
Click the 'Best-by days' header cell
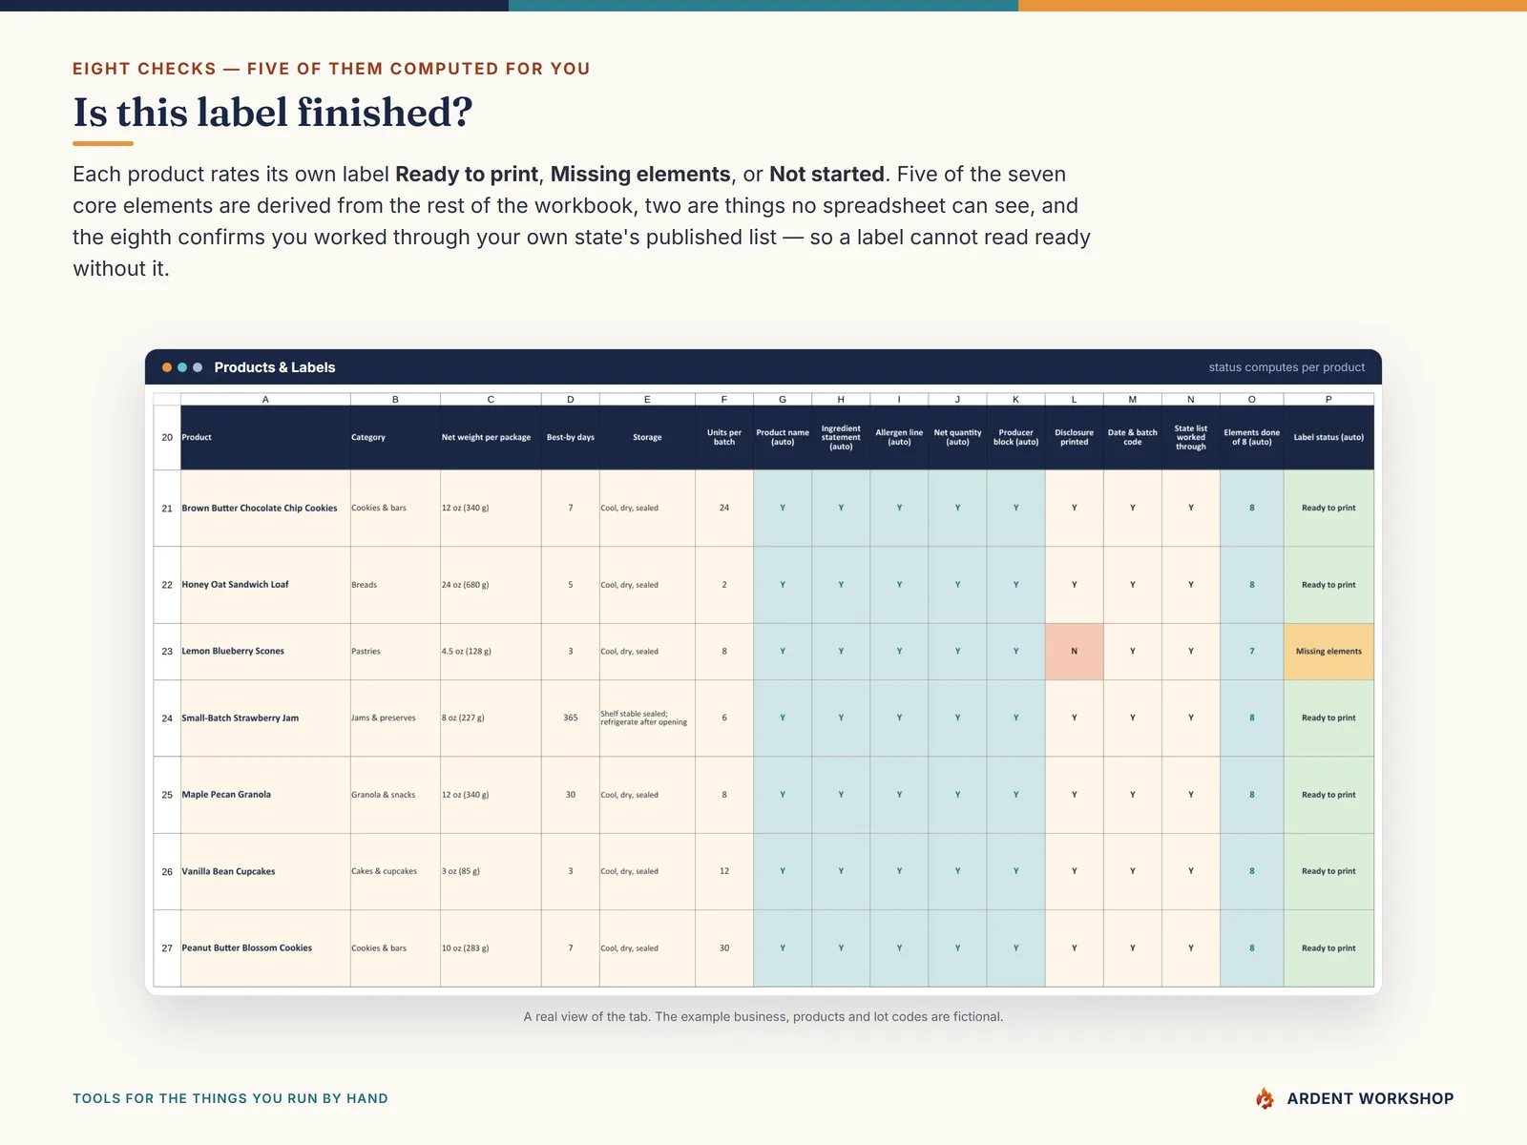point(571,437)
